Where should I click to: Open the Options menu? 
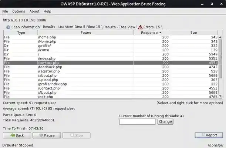click(18, 11)
